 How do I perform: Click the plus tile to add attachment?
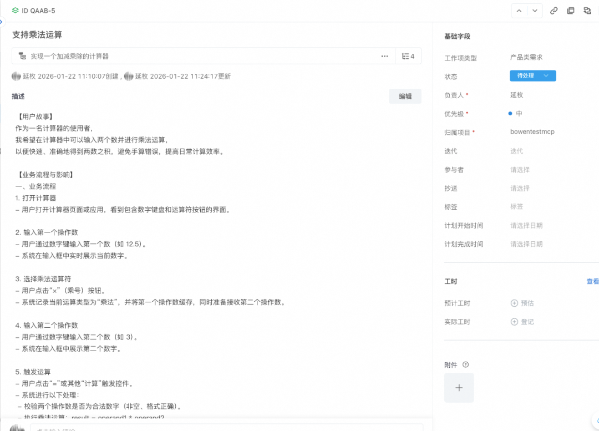click(459, 389)
